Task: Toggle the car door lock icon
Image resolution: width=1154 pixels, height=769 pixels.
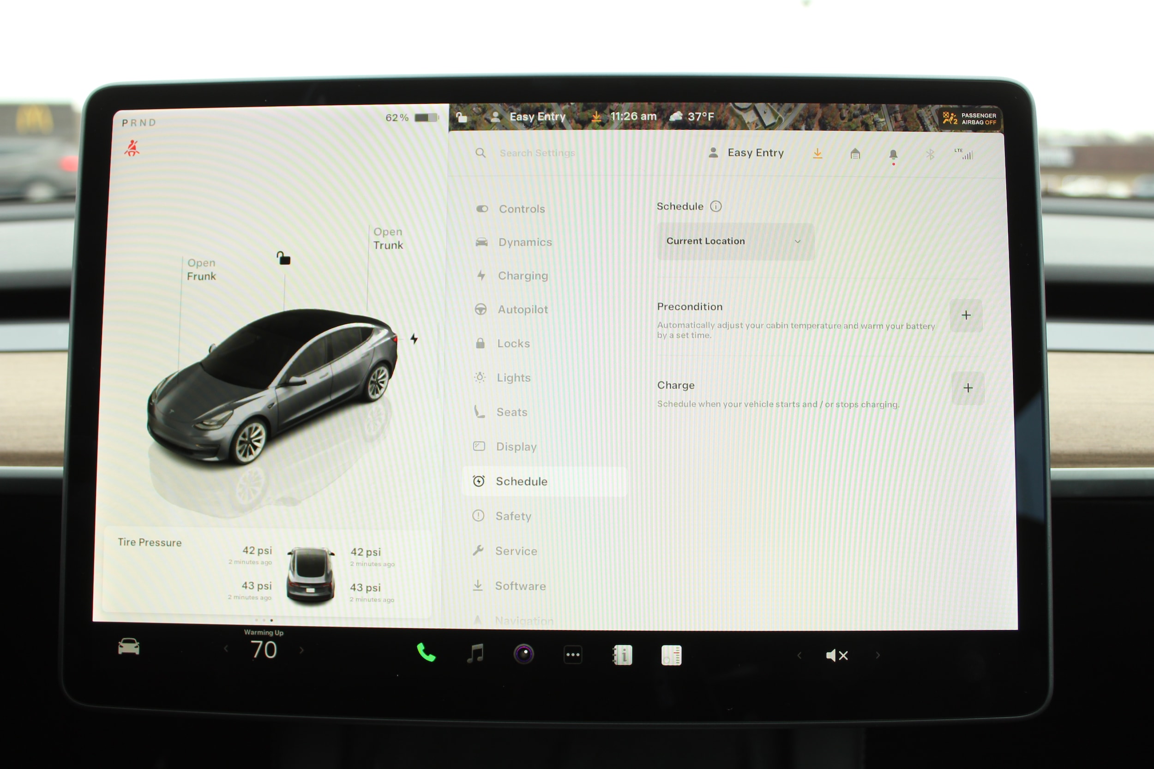Action: coord(283,258)
